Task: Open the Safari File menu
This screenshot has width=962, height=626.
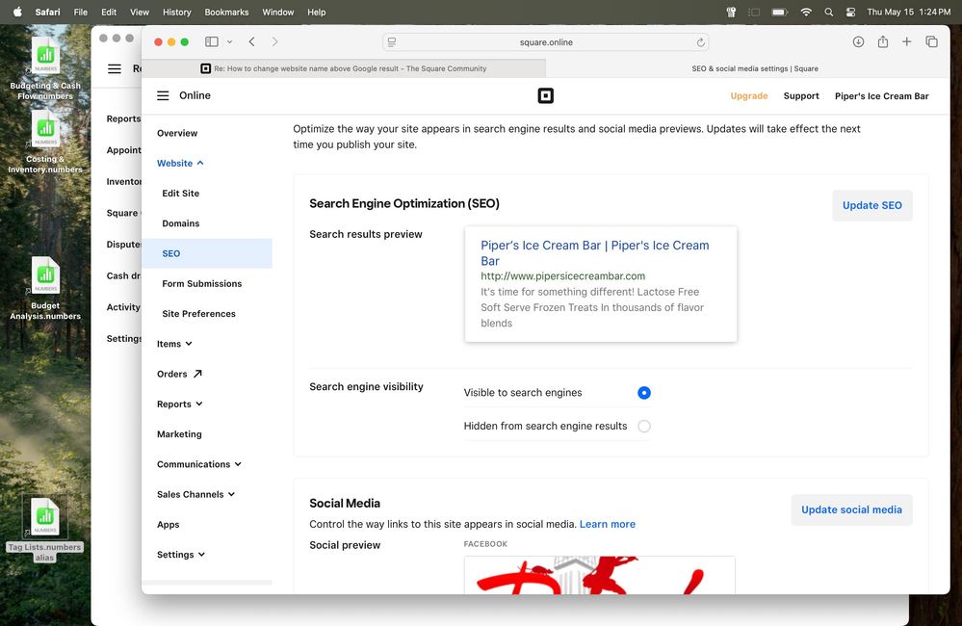Action: (80, 12)
